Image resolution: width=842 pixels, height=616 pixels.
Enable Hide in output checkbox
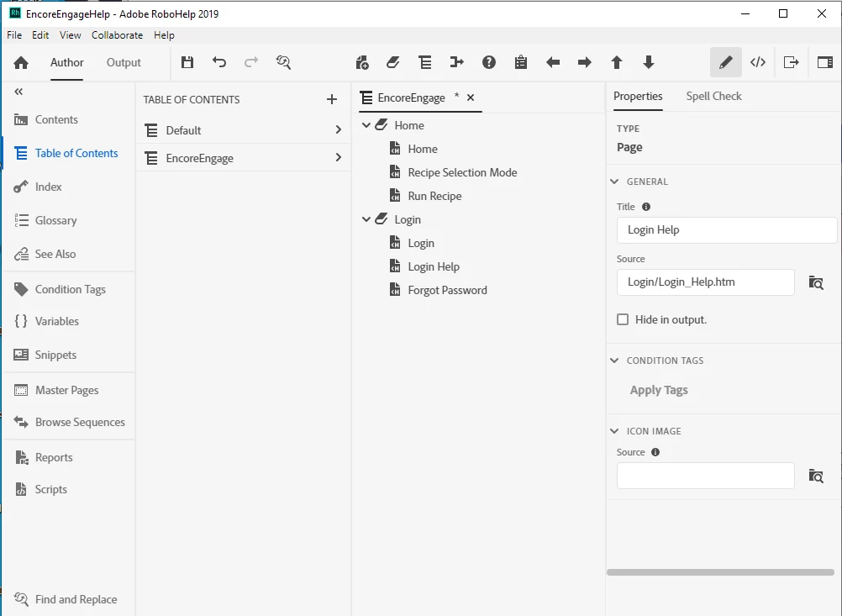(623, 319)
